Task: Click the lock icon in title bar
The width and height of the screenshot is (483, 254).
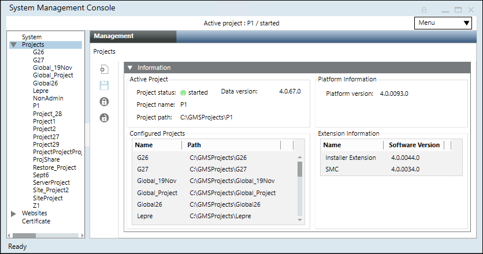Action: (x=424, y=10)
